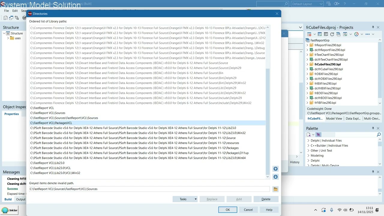
Task: Expand the uses node in Structure
Action: (8, 38)
